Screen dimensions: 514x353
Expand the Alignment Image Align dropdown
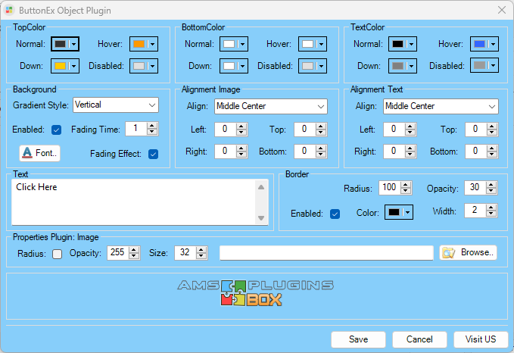[x=270, y=106]
